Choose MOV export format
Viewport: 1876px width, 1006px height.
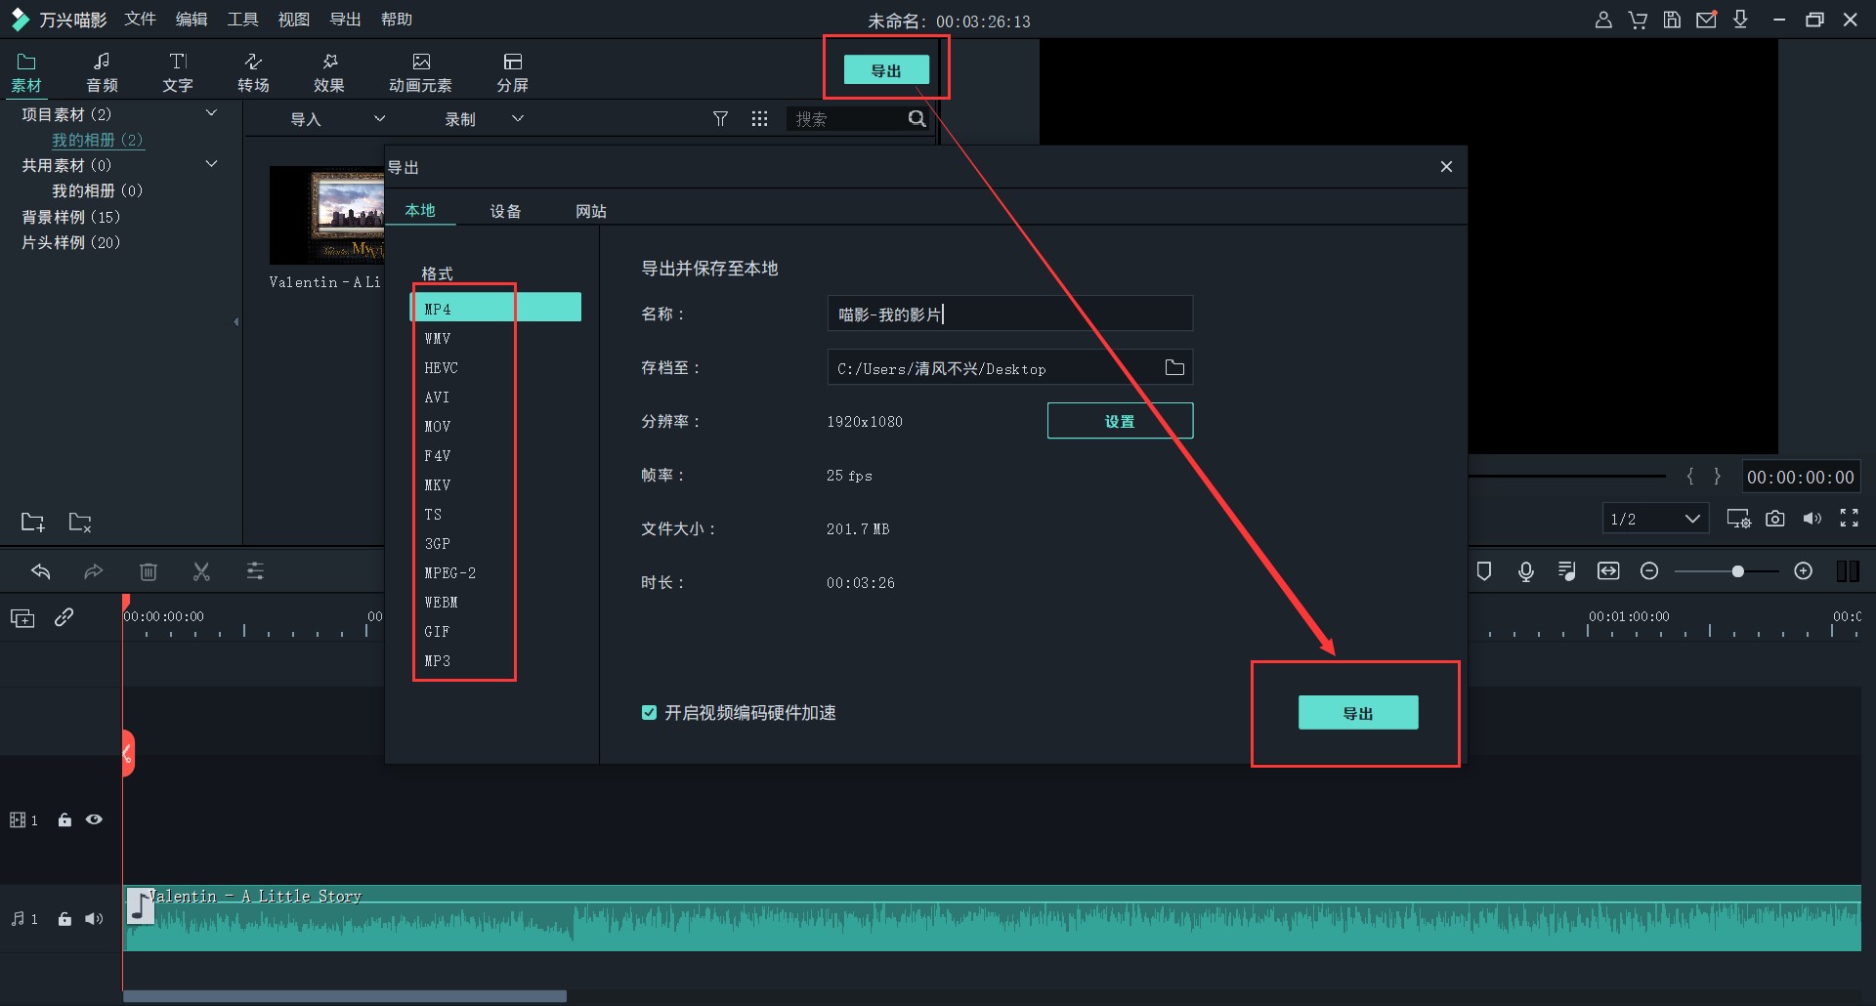coord(437,427)
